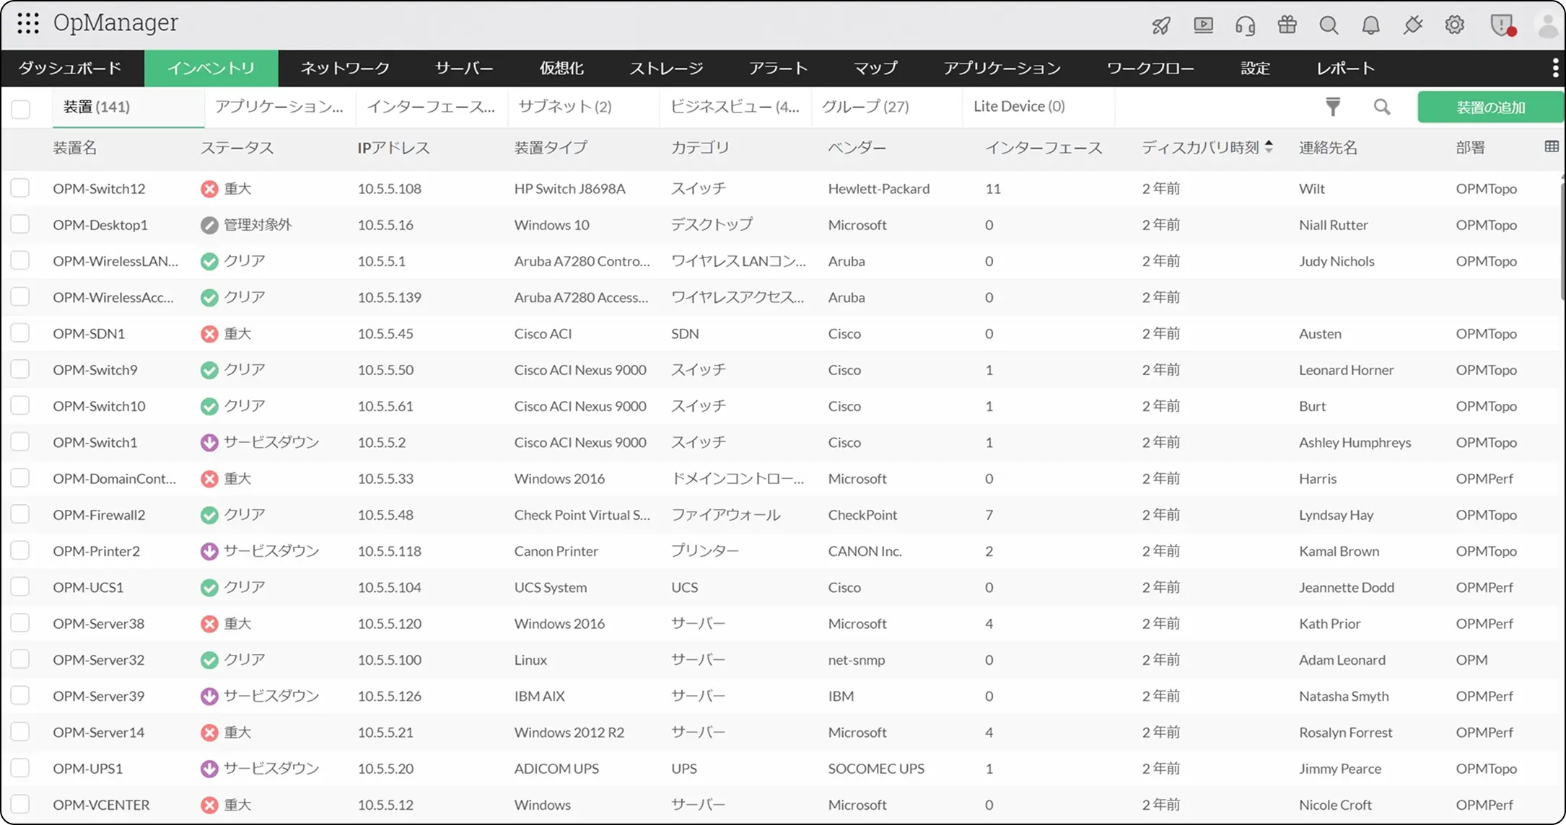
Task: Click contact name Ashley Humphreys
Action: coord(1355,443)
